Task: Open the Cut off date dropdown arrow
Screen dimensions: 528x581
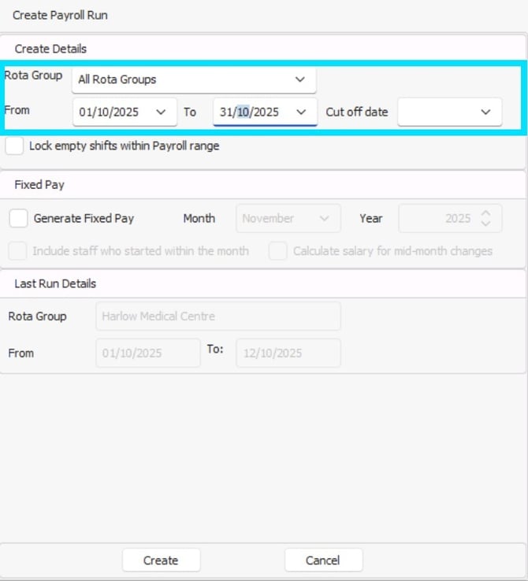Action: pos(485,112)
